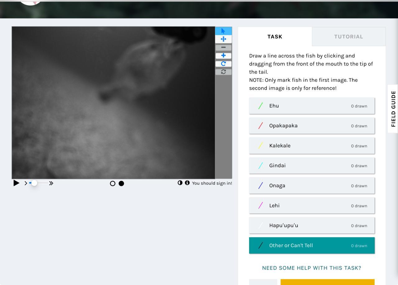398x285 pixels.
Task: Click the green Ehu line icon
Action: pyautogui.click(x=261, y=106)
